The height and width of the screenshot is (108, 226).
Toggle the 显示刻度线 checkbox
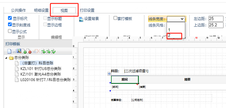click(10, 25)
